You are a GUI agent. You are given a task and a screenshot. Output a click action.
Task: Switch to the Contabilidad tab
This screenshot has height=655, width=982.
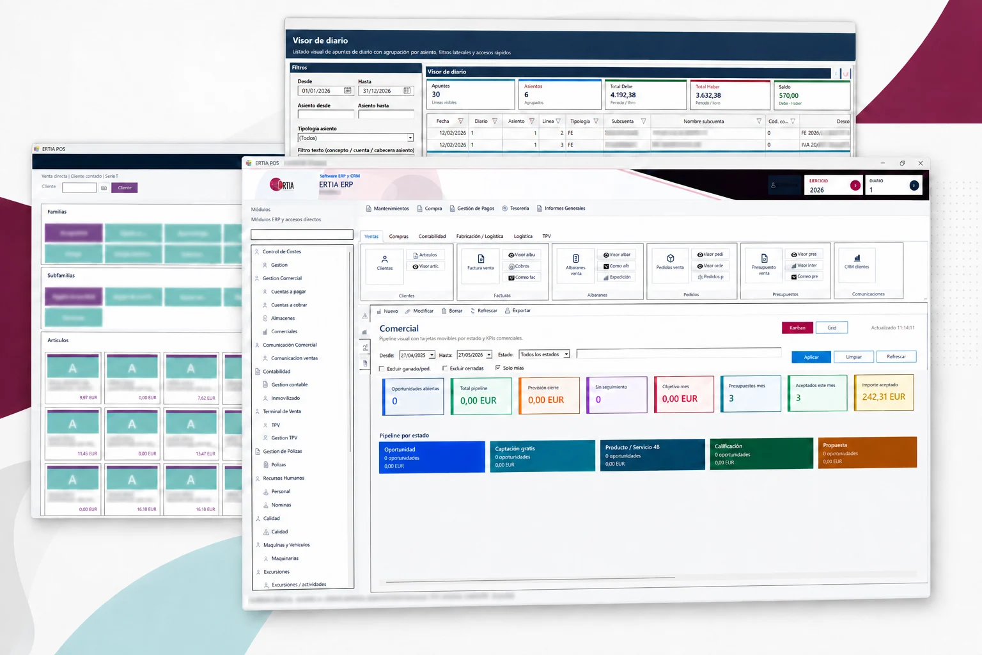[x=432, y=237]
